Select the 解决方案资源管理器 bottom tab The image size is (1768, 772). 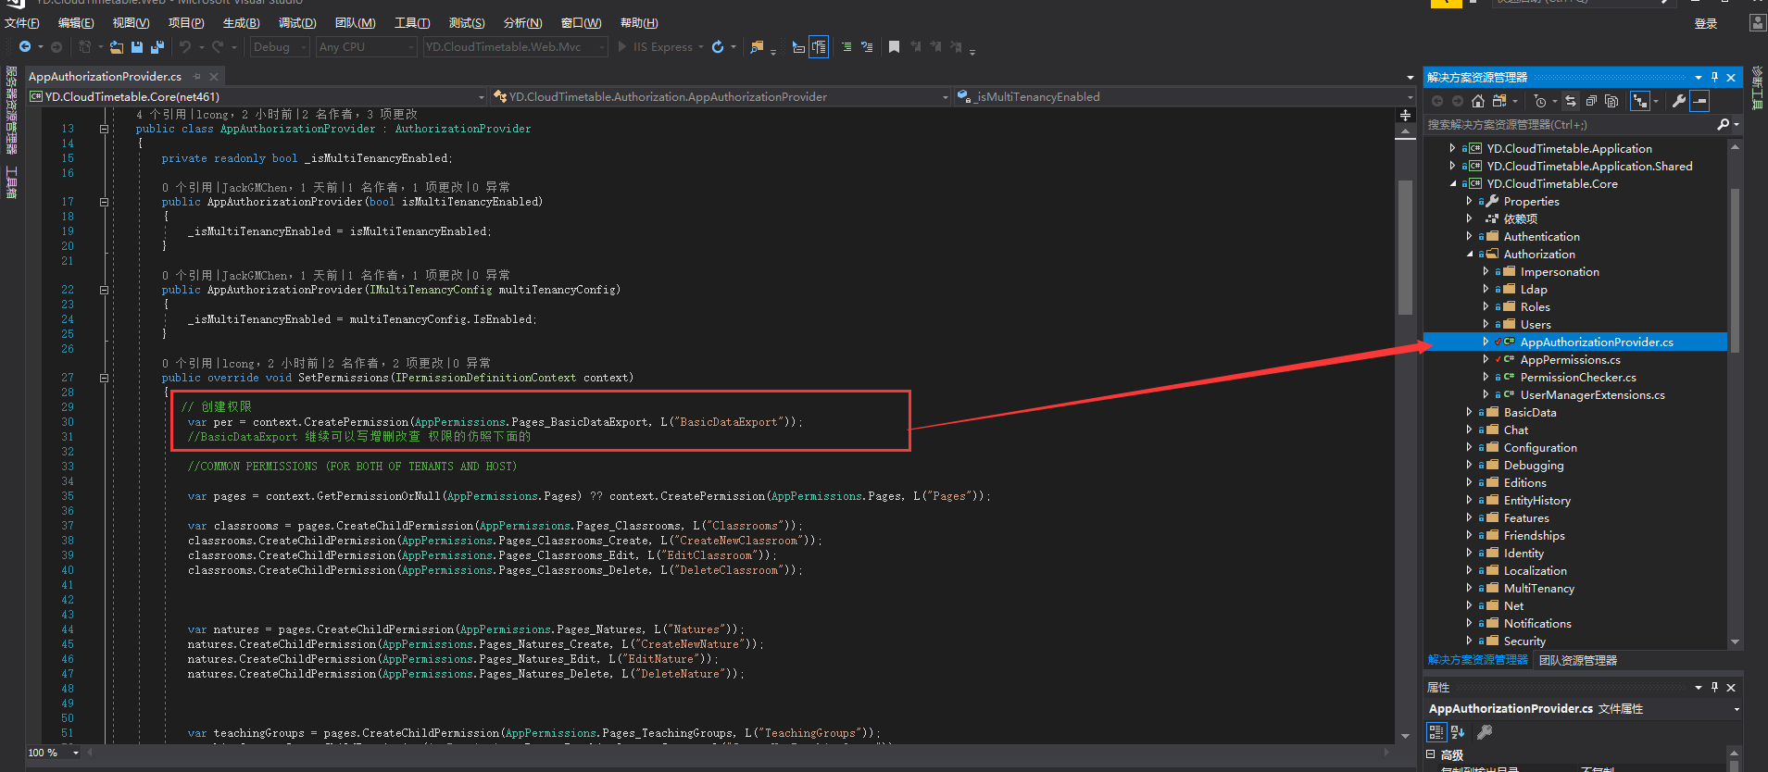pyautogui.click(x=1478, y=660)
